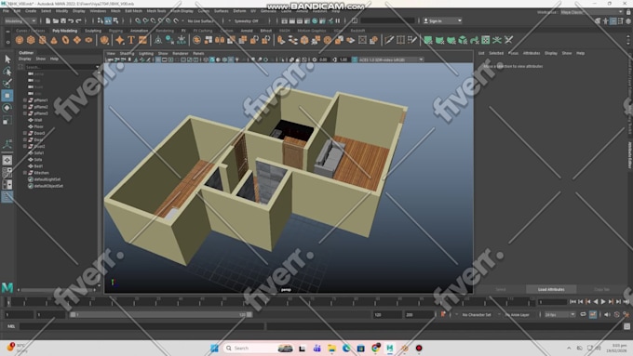Click the Open Scene folder icon
The height and width of the screenshot is (356, 633).
coord(55,20)
